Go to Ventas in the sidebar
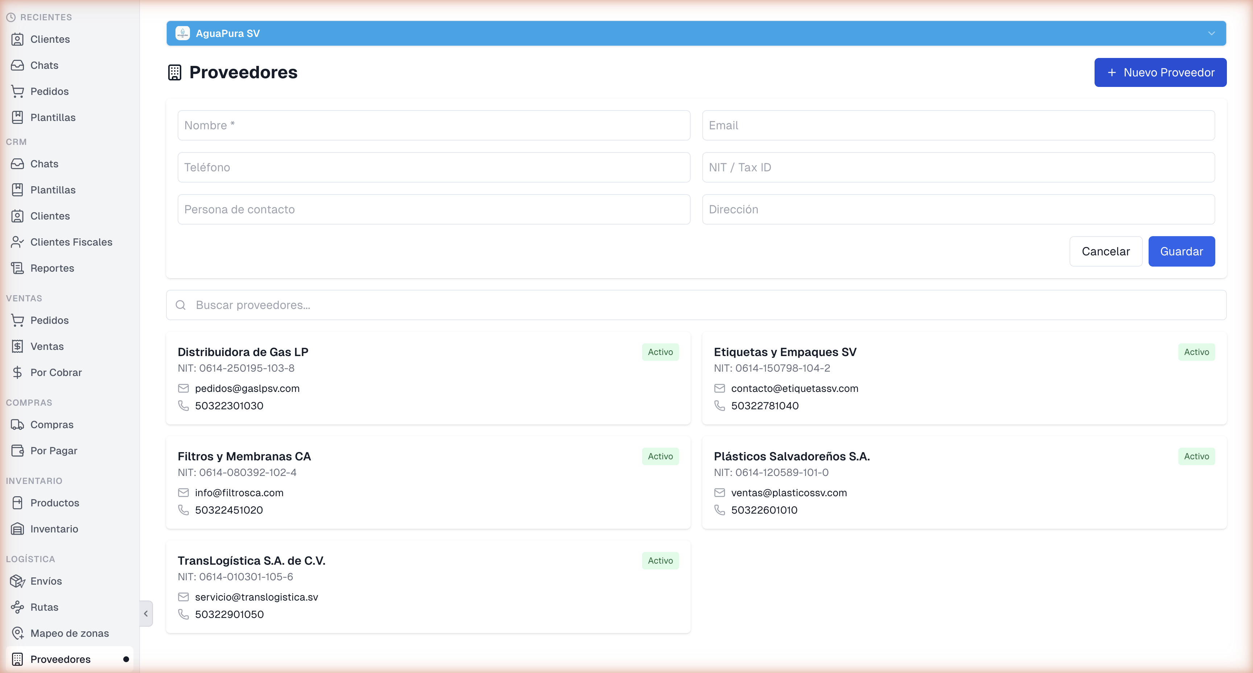1253x673 pixels. coord(47,346)
